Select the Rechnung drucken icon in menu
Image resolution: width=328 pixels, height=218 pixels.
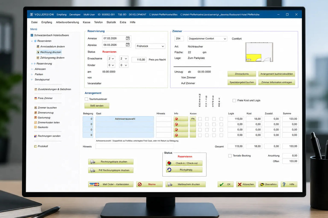point(38,52)
